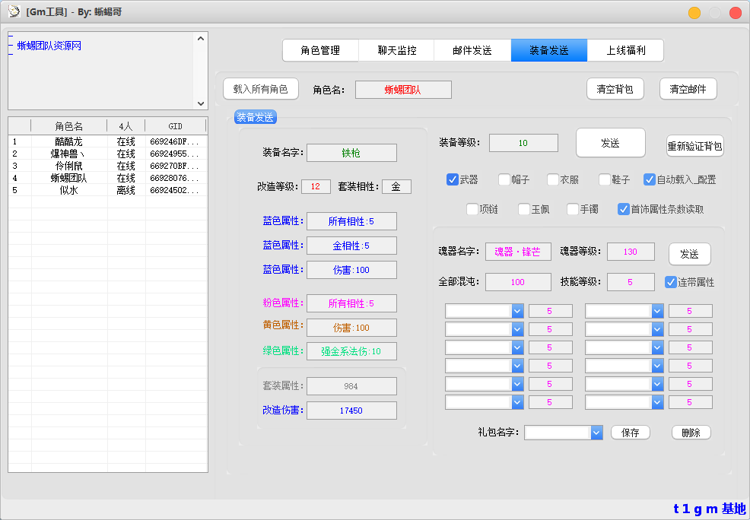The height and width of the screenshot is (520, 750).
Task: Click the 发送 button beside 装备等级
Action: pos(610,143)
